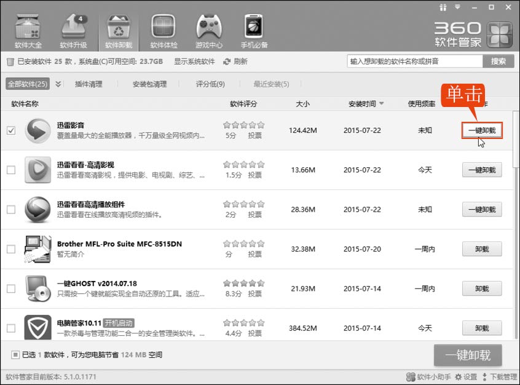Click the 搜索 button
Image resolution: width=520 pixels, height=385 pixels.
pyautogui.click(x=498, y=62)
